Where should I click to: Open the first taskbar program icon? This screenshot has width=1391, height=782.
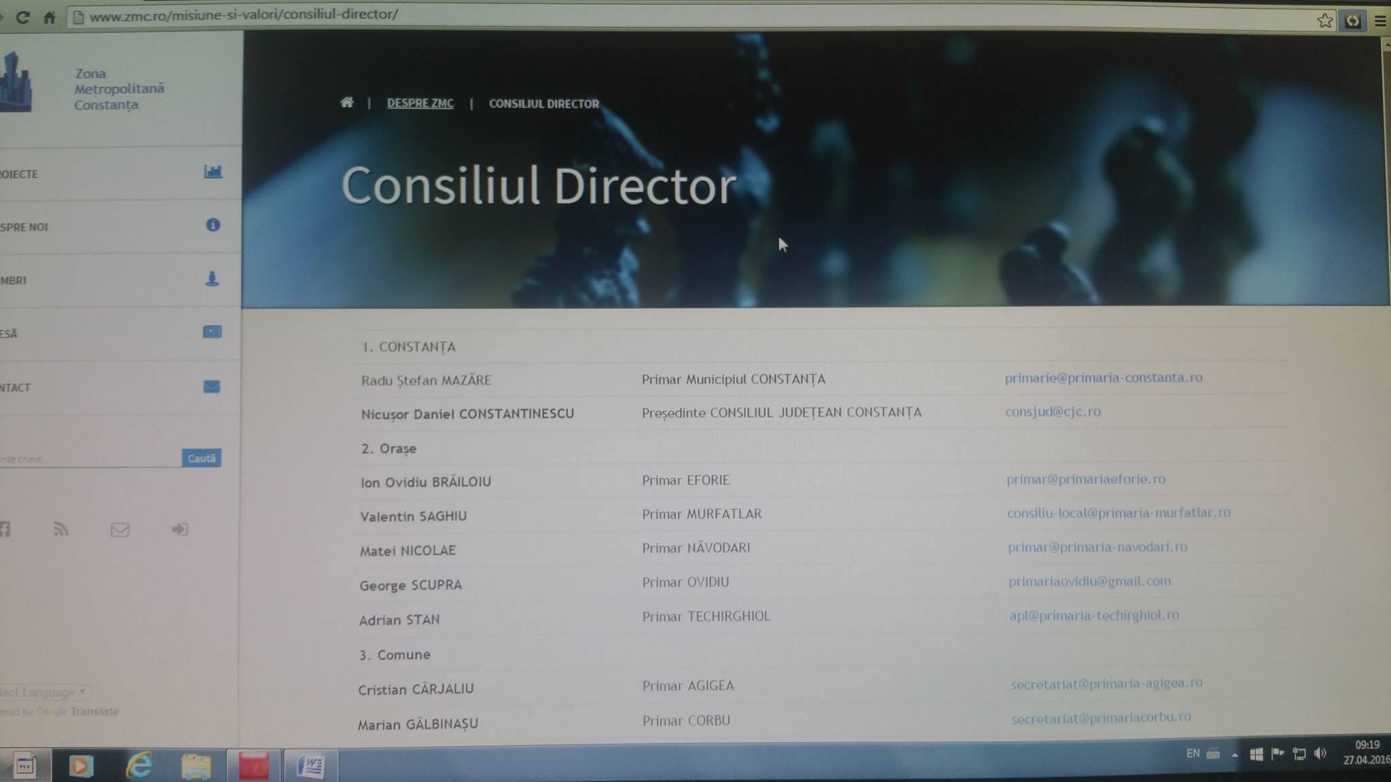(x=24, y=766)
